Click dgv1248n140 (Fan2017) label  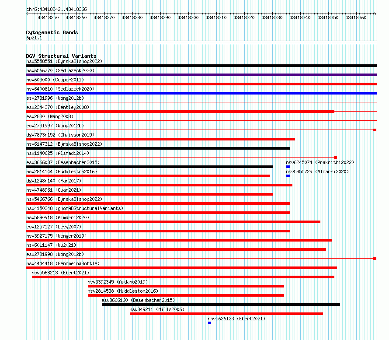pyautogui.click(x=54, y=181)
